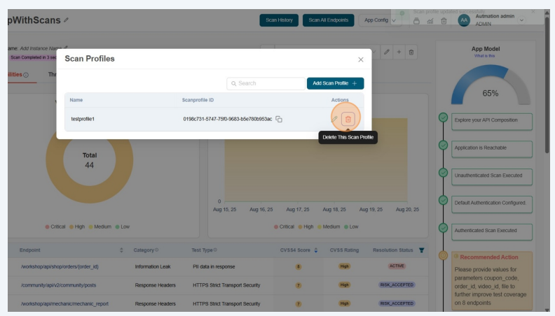Click the edit pencil beside app title

(x=66, y=20)
